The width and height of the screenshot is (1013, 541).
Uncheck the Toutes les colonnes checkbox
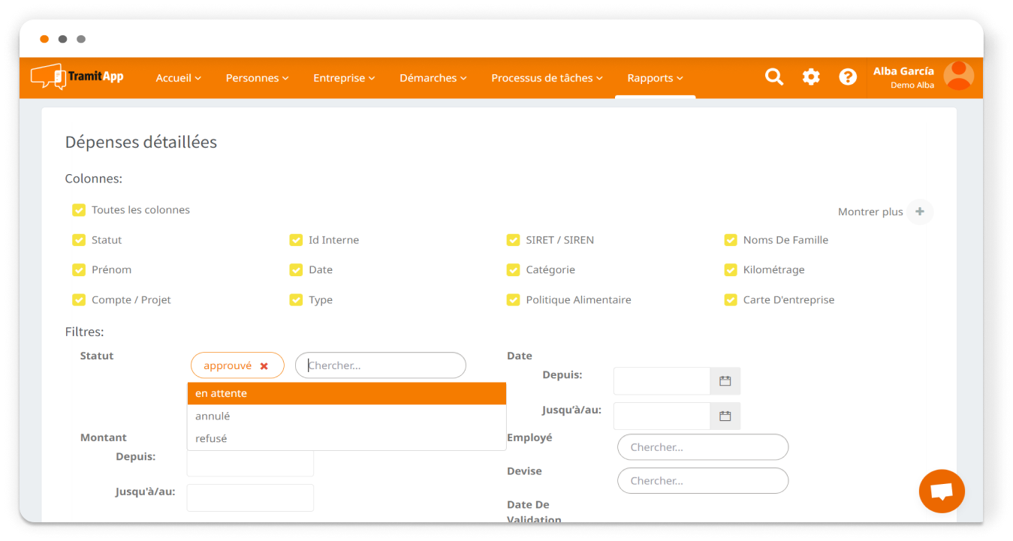pos(79,210)
